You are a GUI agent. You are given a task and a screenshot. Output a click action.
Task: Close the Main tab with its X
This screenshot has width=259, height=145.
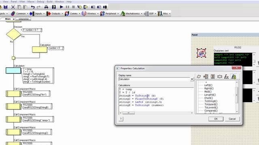coord(14,19)
